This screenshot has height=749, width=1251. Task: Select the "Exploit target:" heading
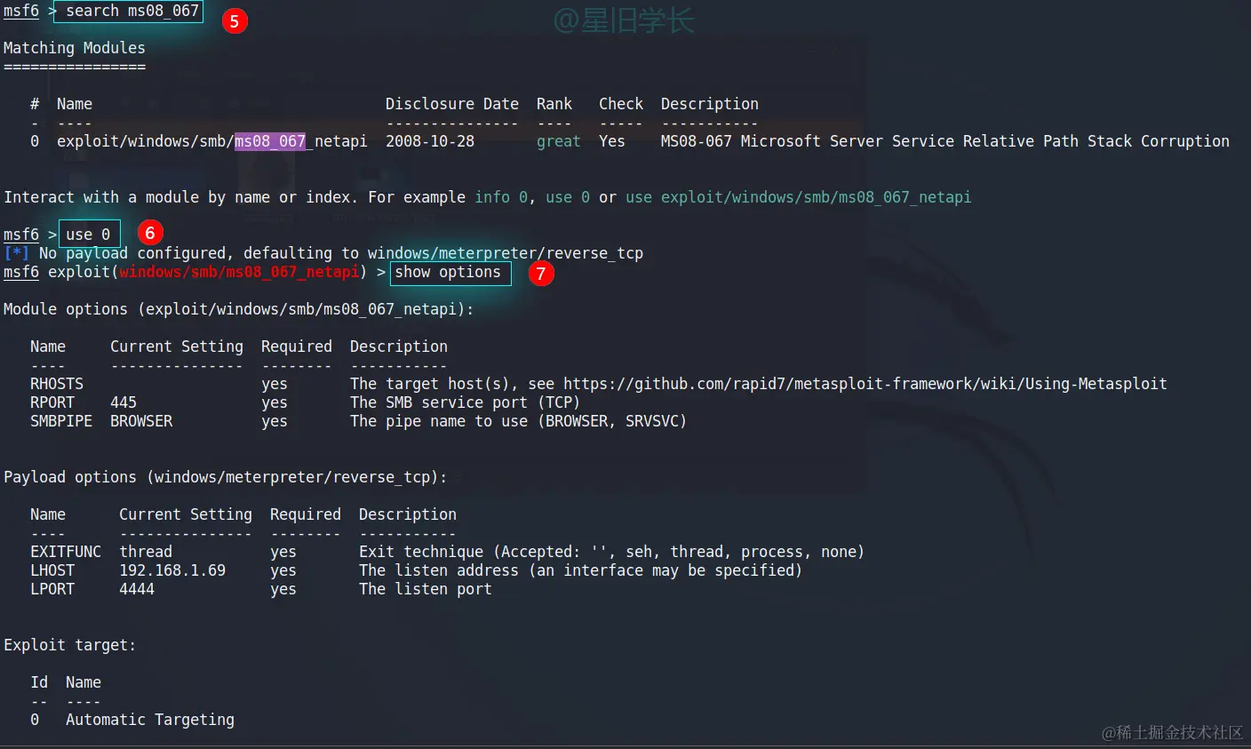click(x=70, y=645)
